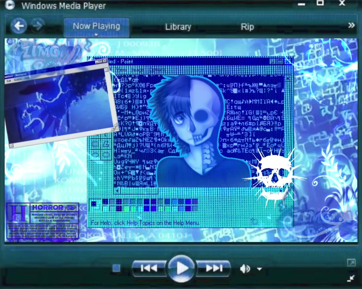Start playback with the round Play button

tap(181, 268)
